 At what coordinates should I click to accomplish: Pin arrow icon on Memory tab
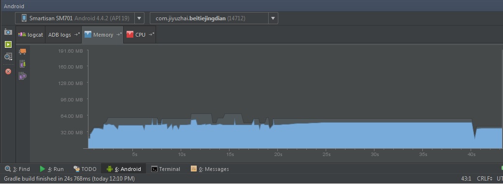pos(119,34)
